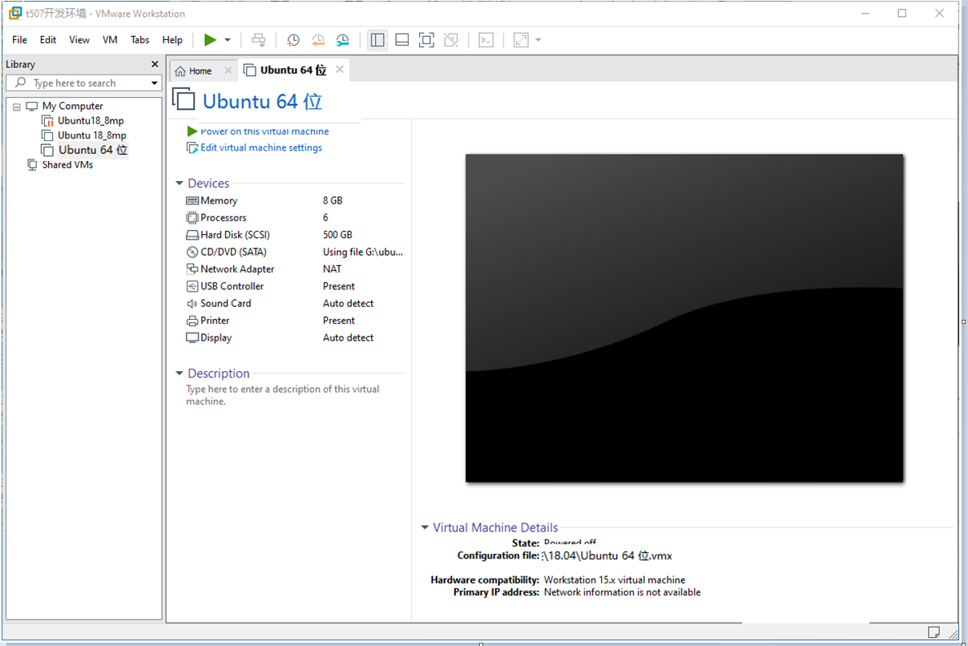968x646 pixels.
Task: Open the library search filter dropdown
Action: pyautogui.click(x=155, y=83)
